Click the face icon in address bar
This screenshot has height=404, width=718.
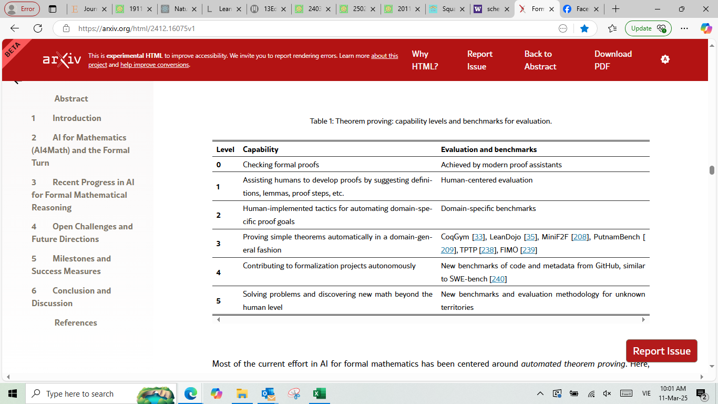pos(563,28)
